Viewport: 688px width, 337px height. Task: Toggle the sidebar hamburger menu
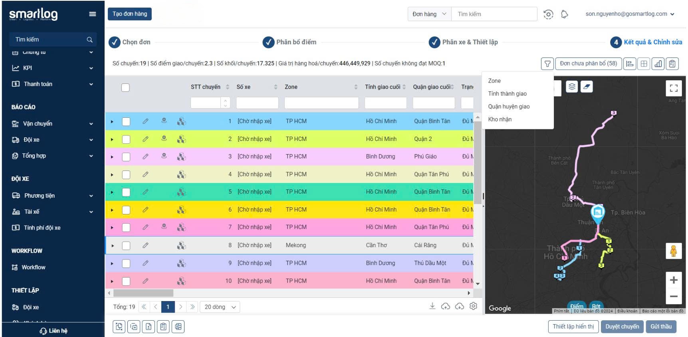click(93, 14)
